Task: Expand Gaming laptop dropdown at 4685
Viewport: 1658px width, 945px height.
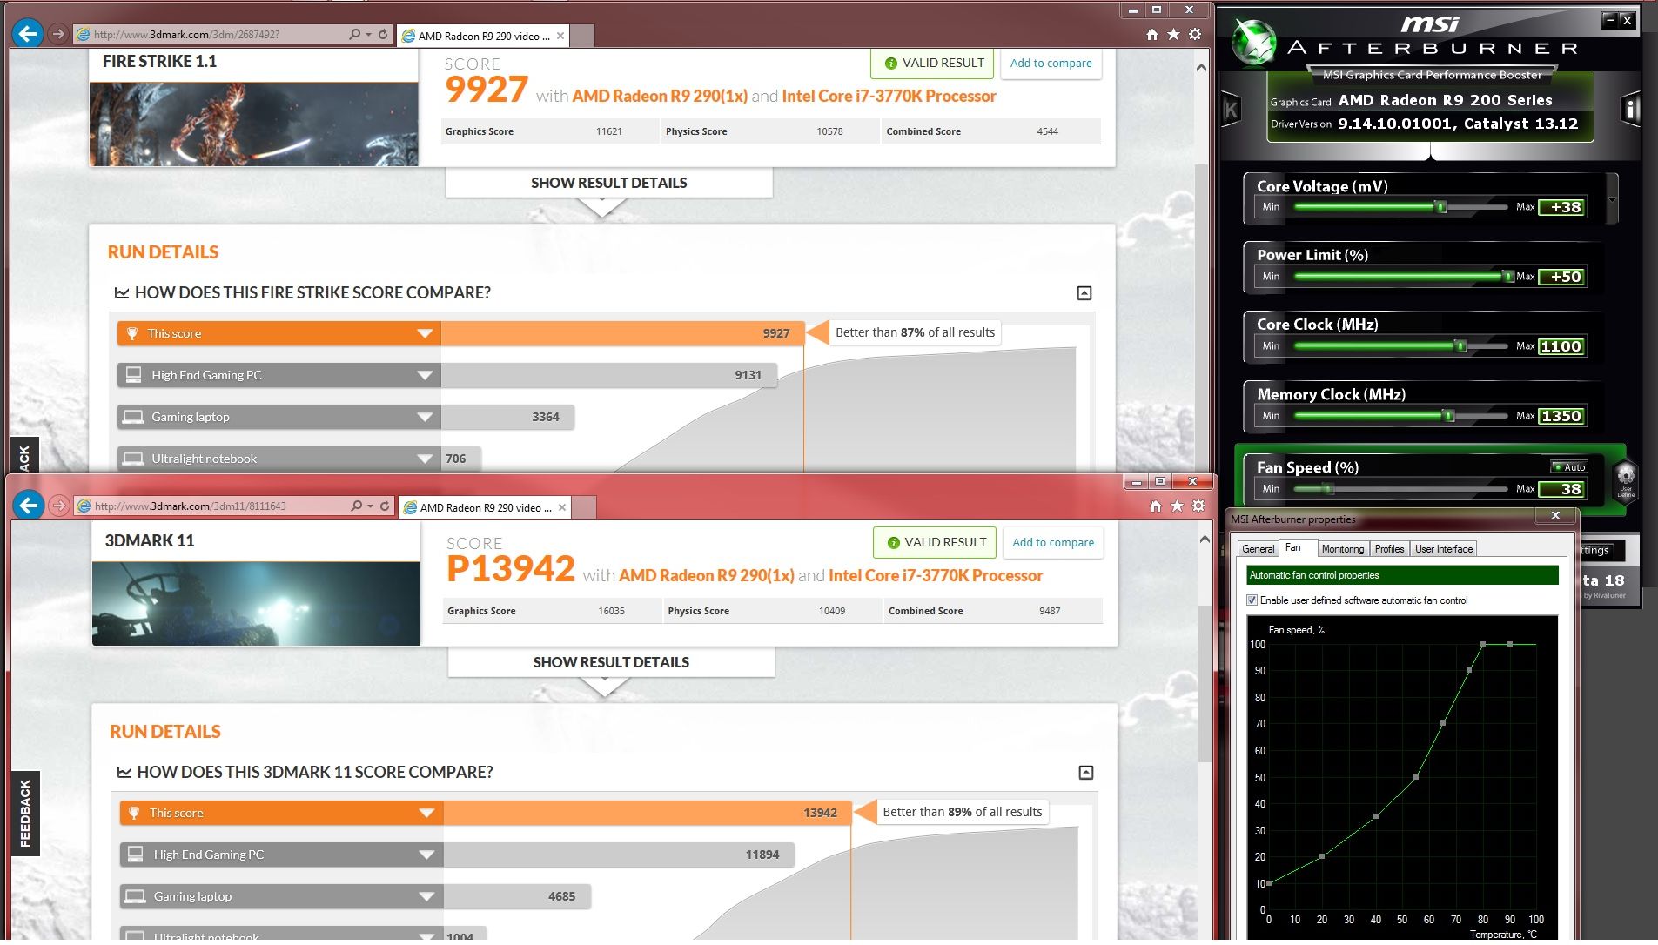Action: [x=426, y=896]
